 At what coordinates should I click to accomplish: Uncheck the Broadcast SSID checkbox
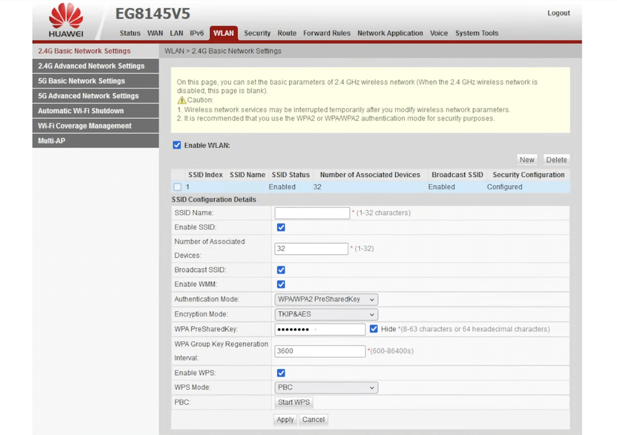[x=281, y=270]
